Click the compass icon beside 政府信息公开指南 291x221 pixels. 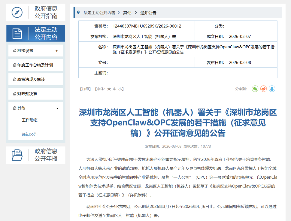(x=17, y=12)
